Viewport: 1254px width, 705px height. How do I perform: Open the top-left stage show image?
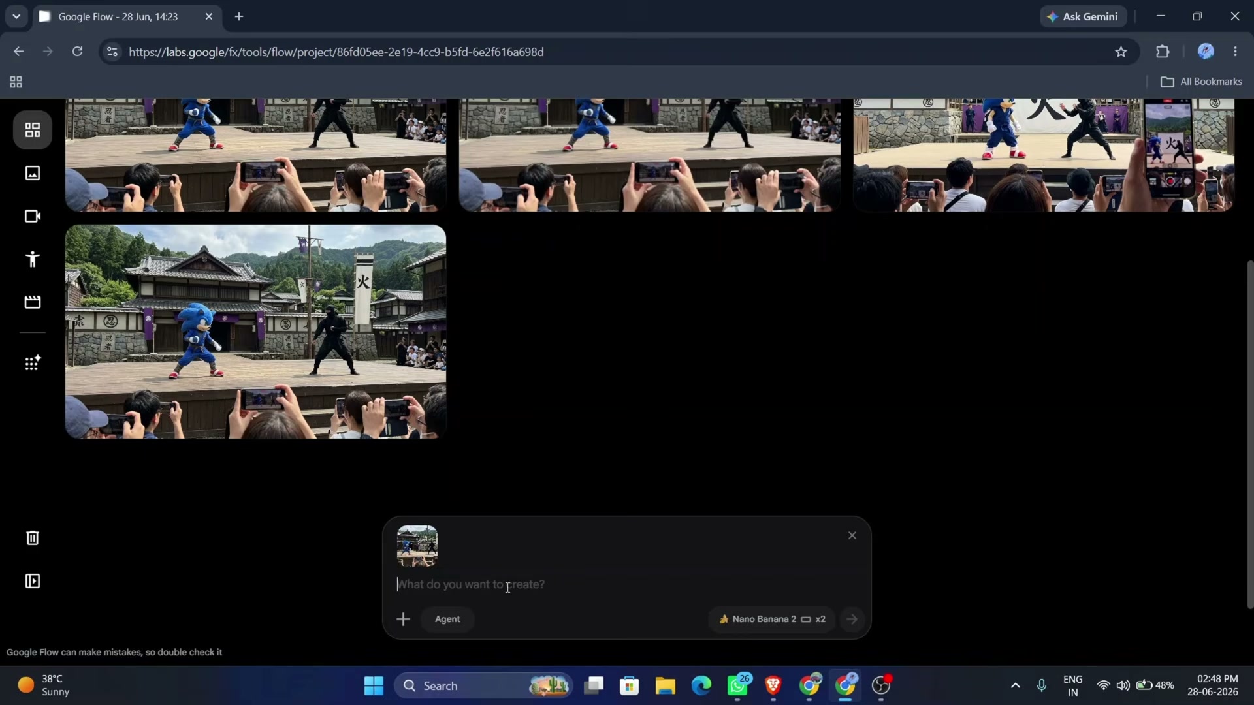(x=255, y=155)
